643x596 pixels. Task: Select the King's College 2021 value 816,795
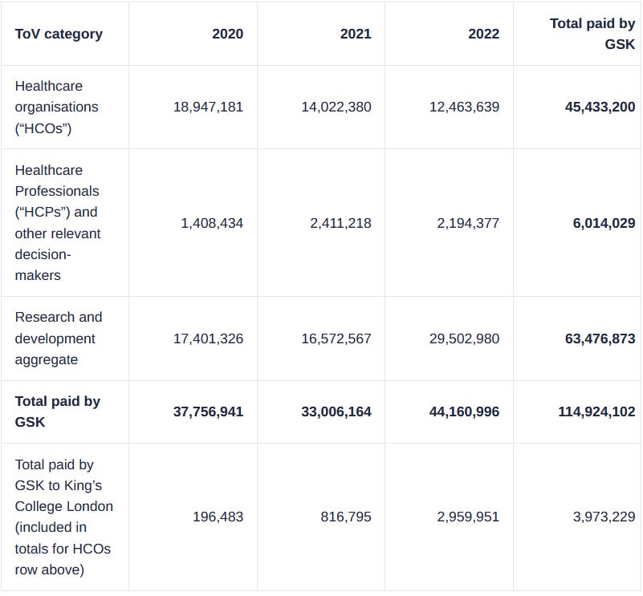click(x=346, y=517)
